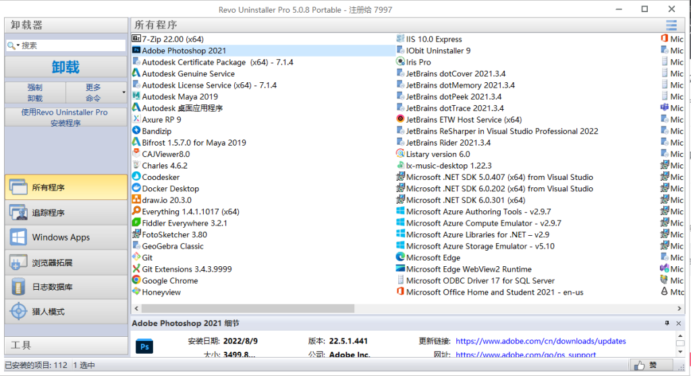This screenshot has height=376, width=691.
Task: Click the Docker Desktop icon
Action: [136, 187]
